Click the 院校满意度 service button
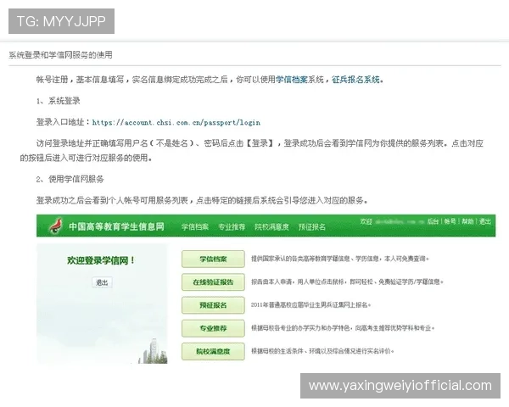This screenshot has width=509, height=407. tap(213, 351)
